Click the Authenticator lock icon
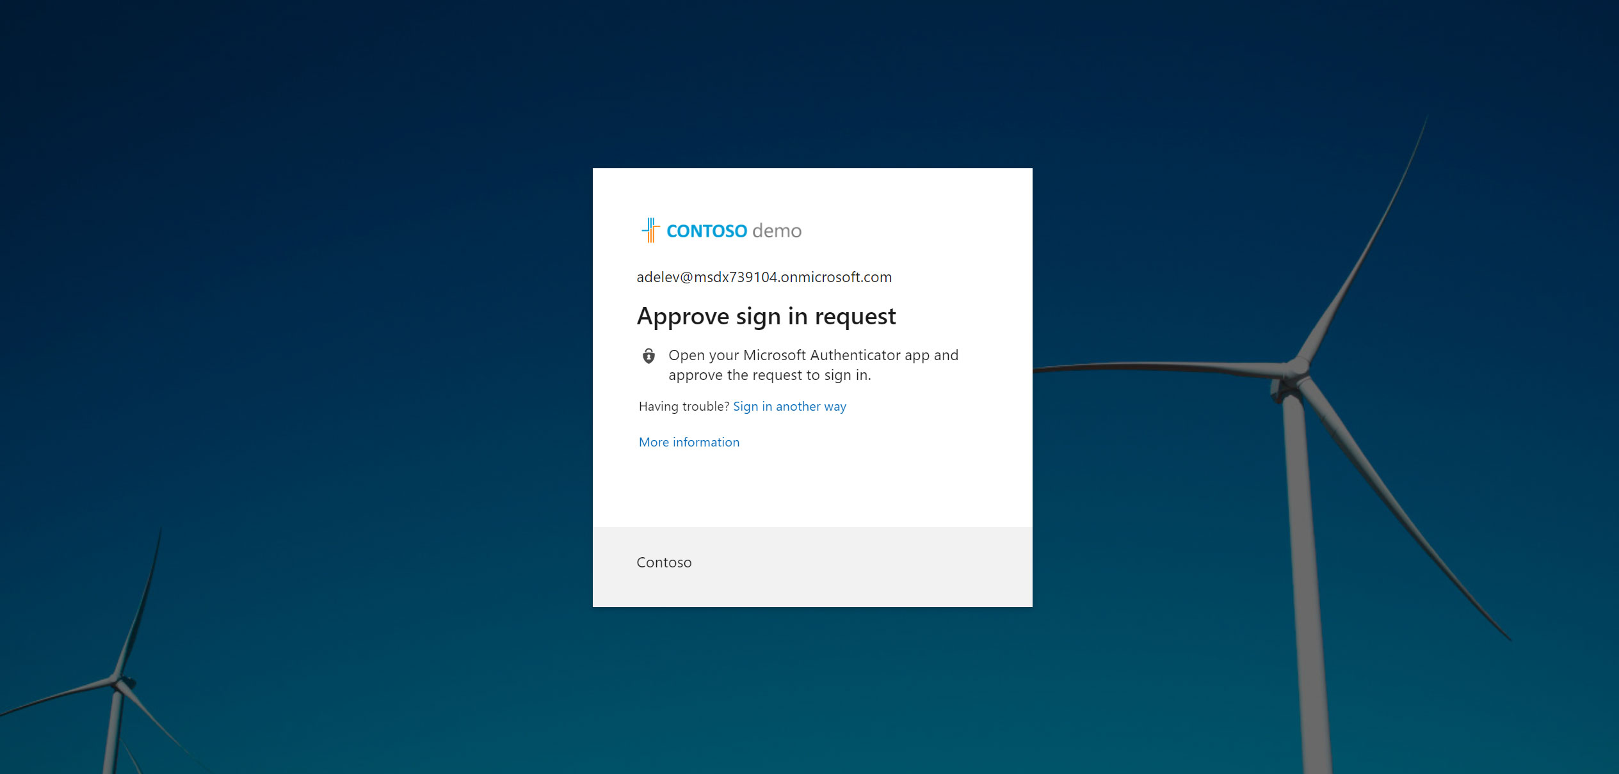The height and width of the screenshot is (774, 1619). tap(648, 356)
